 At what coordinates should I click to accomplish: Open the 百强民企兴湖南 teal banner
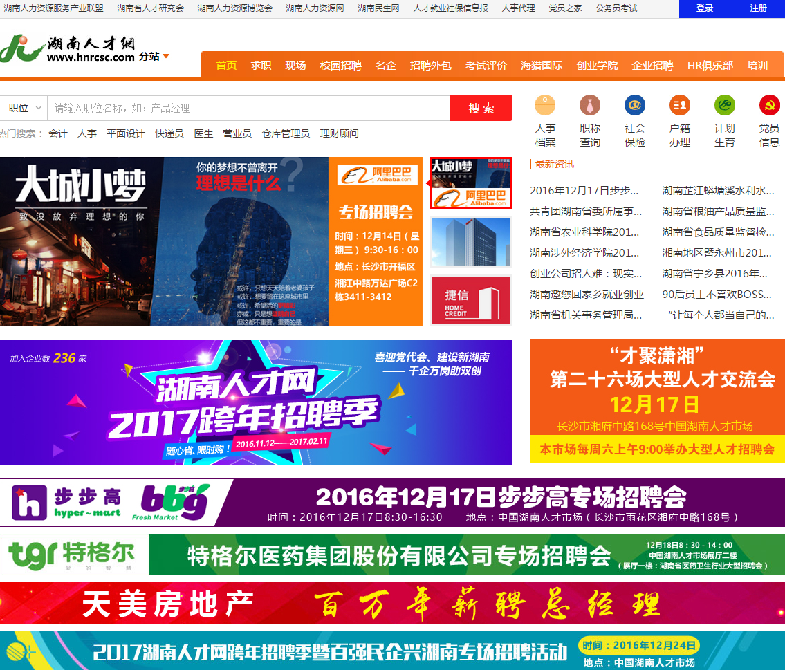pyautogui.click(x=393, y=651)
